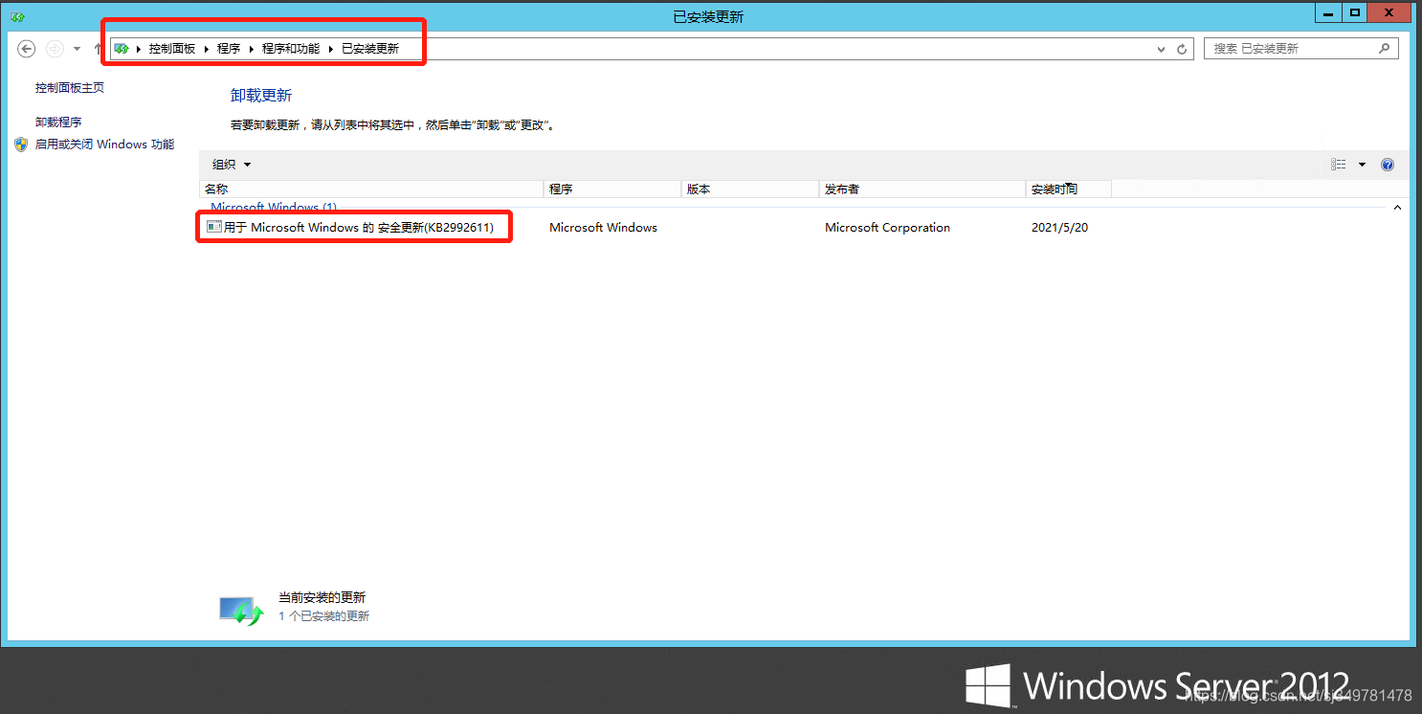Open the address bar history dropdown

point(1162,49)
